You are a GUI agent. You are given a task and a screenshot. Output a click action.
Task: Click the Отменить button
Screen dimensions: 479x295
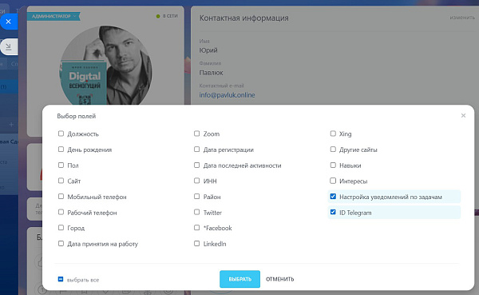(x=280, y=279)
